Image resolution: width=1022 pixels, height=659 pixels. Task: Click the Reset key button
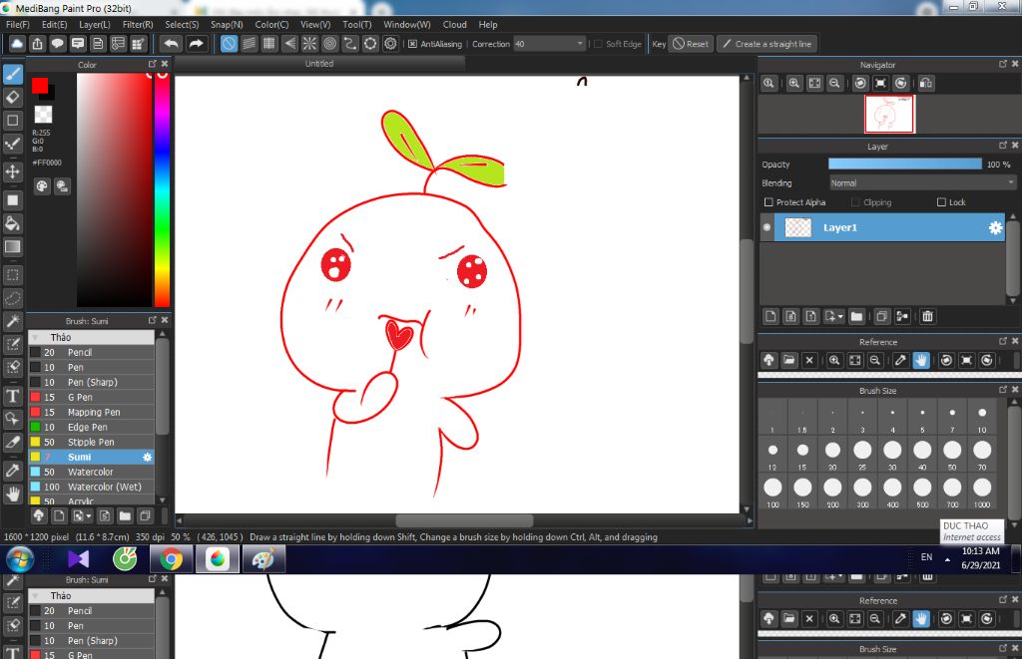(x=691, y=44)
